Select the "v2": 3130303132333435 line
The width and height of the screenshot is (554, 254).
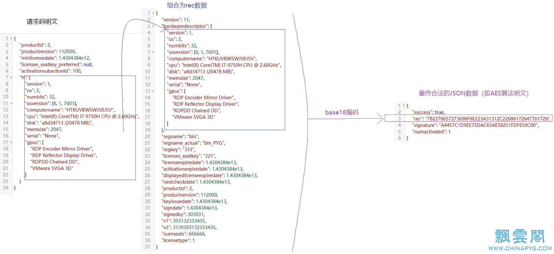(189, 227)
